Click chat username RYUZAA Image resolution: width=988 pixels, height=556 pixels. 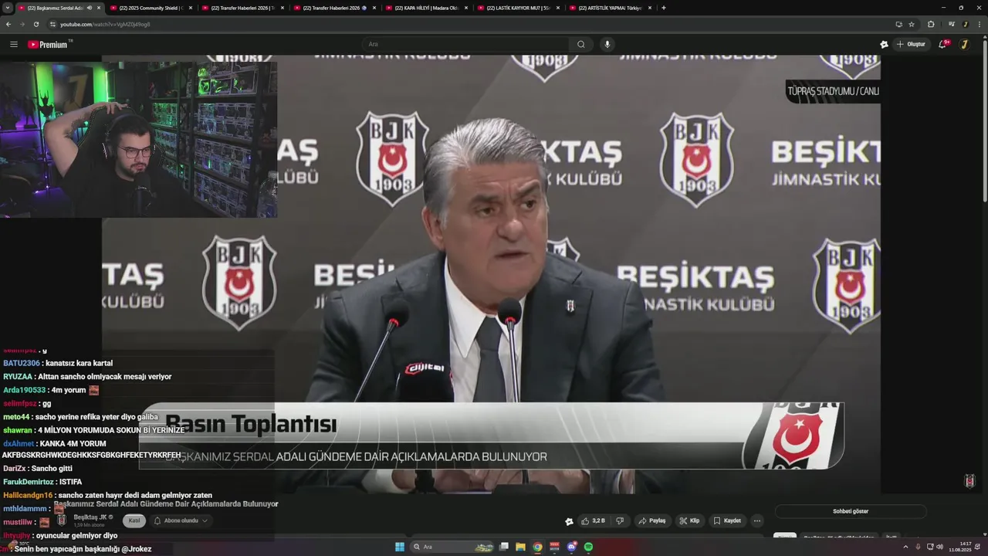coord(18,377)
